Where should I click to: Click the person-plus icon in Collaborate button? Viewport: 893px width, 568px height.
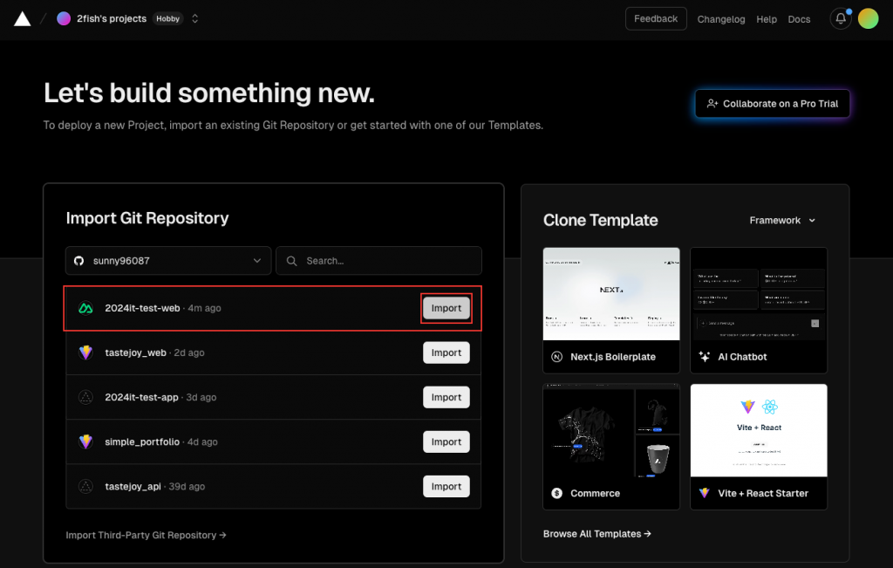pyautogui.click(x=712, y=104)
